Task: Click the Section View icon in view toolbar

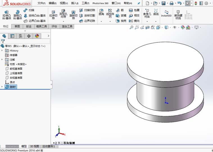Action: [x=148, y=28]
